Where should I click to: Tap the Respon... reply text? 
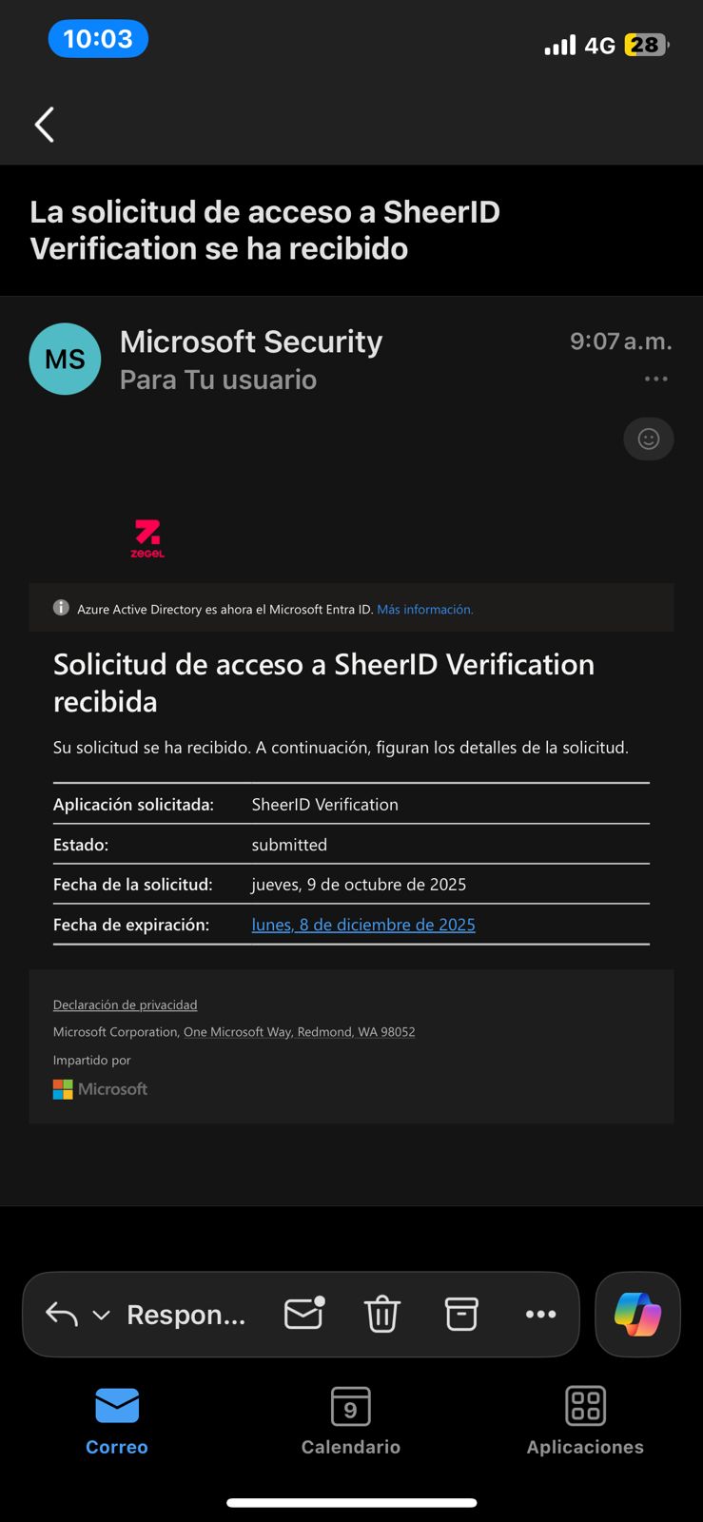click(186, 1314)
